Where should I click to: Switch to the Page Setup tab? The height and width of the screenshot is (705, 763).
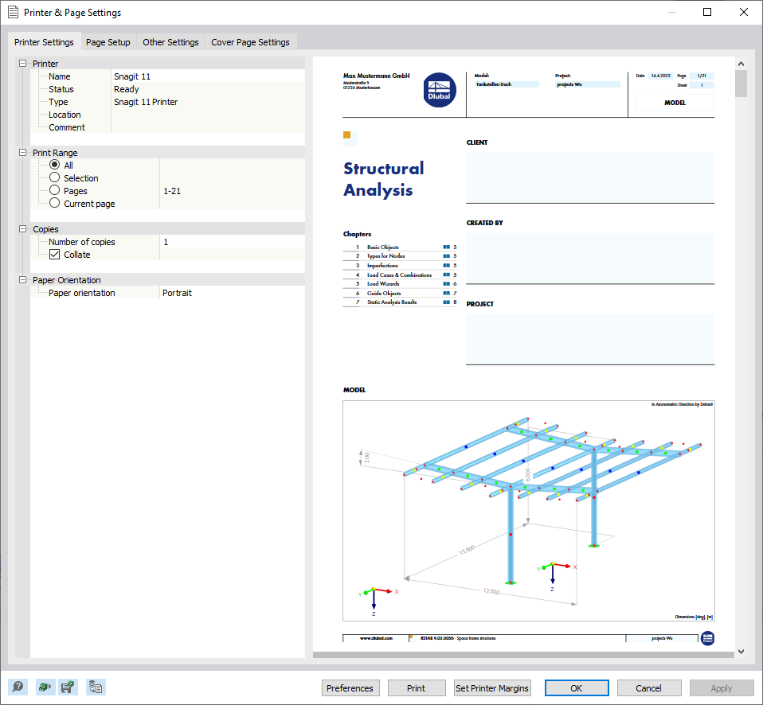point(108,41)
